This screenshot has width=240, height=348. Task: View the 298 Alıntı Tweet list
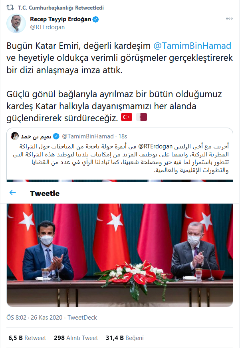tap(76, 338)
